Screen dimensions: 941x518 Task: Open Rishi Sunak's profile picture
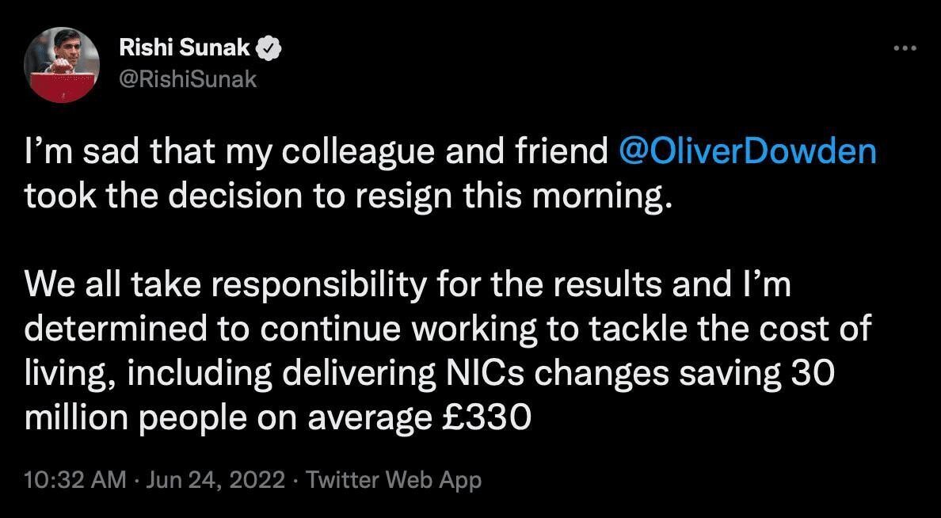(x=61, y=65)
